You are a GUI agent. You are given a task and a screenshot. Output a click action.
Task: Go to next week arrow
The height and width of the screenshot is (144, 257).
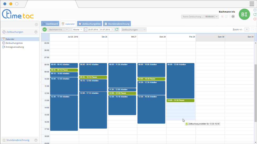[x=113, y=30]
